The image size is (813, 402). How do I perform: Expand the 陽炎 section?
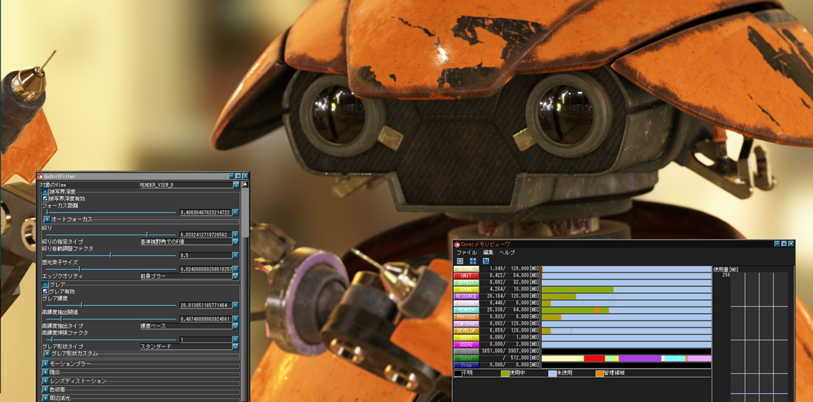pyautogui.click(x=45, y=372)
